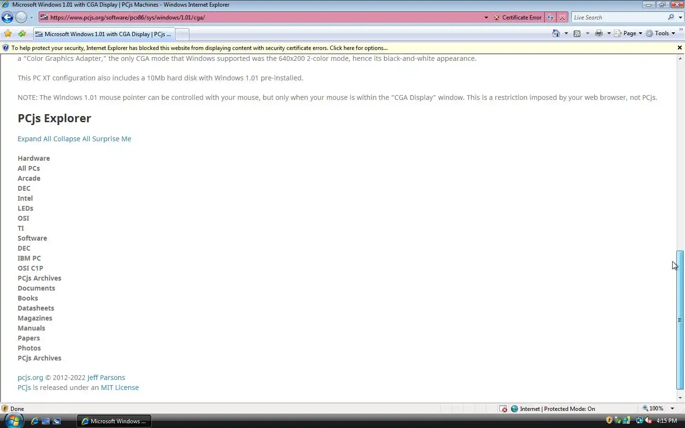Select Photos in the explorer list
This screenshot has height=428, width=685.
pos(29,348)
